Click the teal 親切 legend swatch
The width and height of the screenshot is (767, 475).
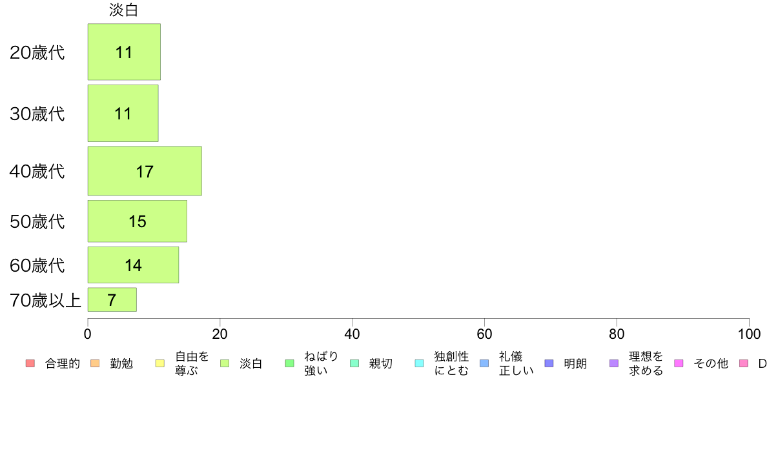[x=354, y=363]
